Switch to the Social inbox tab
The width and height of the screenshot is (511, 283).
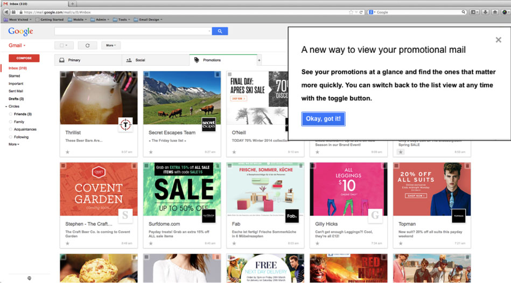point(156,60)
